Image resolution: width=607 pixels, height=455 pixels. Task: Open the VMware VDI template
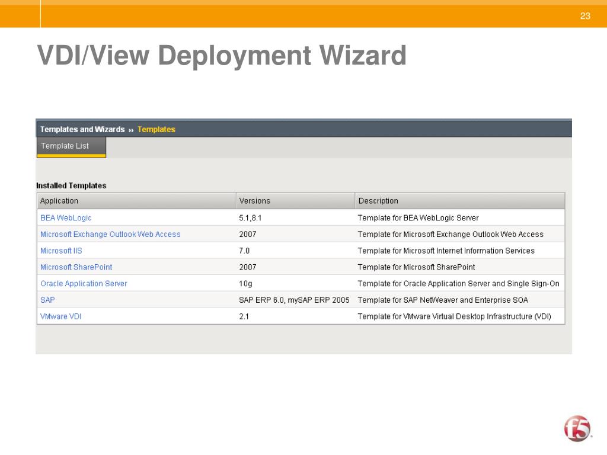tap(61, 316)
